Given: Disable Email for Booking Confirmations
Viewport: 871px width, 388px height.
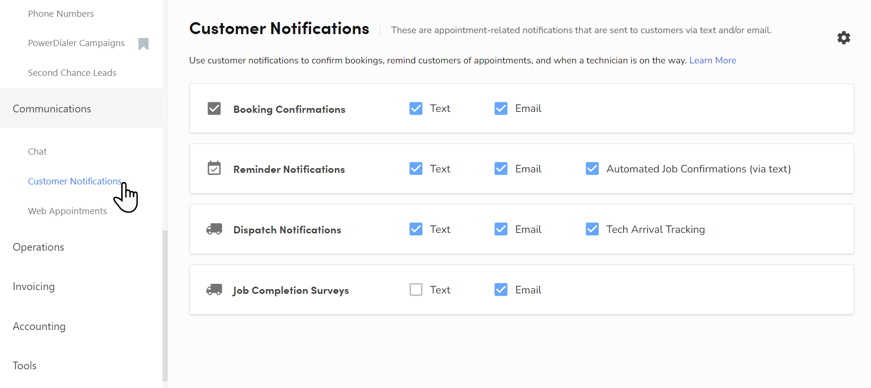Looking at the screenshot, I should click(501, 108).
